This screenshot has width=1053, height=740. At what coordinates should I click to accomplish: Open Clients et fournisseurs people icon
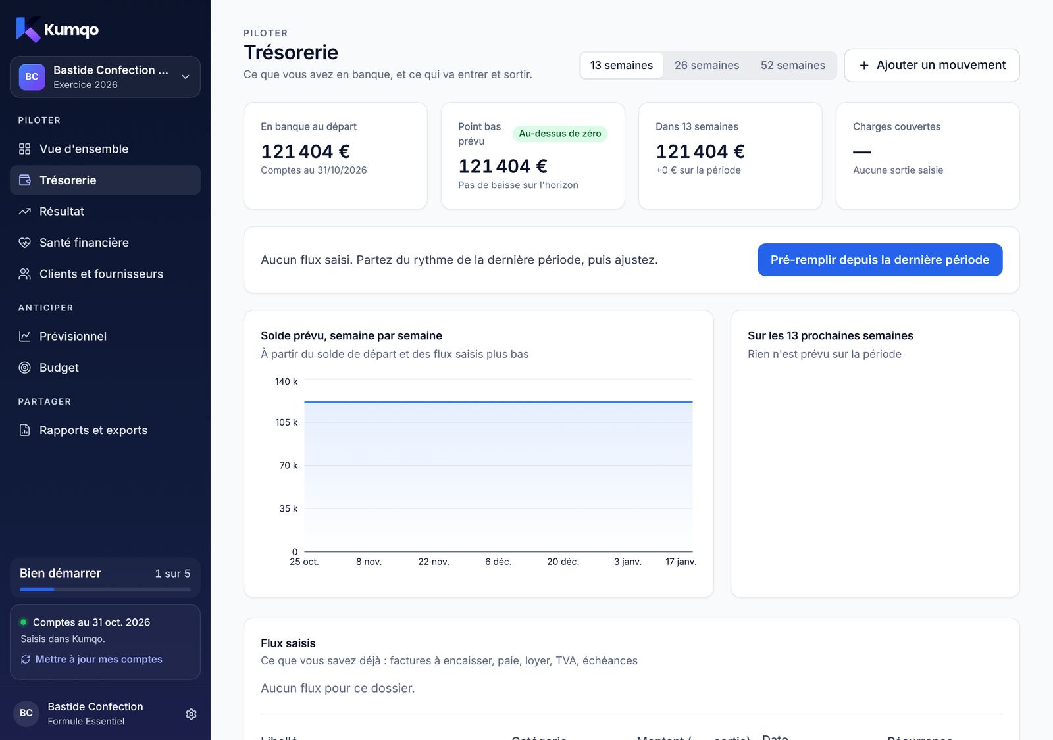(24, 274)
